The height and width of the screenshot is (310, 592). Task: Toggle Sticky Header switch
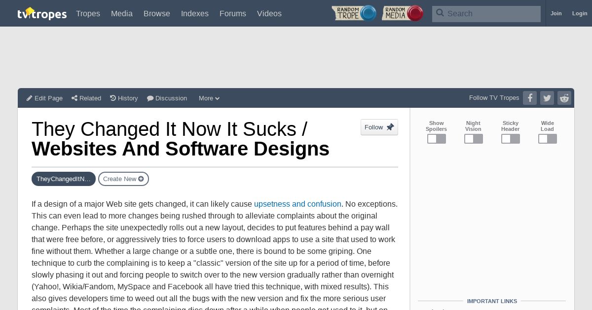click(511, 139)
